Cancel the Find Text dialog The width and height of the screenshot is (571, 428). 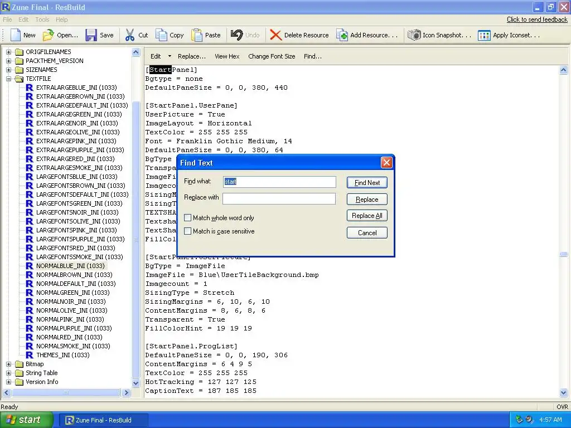click(367, 232)
